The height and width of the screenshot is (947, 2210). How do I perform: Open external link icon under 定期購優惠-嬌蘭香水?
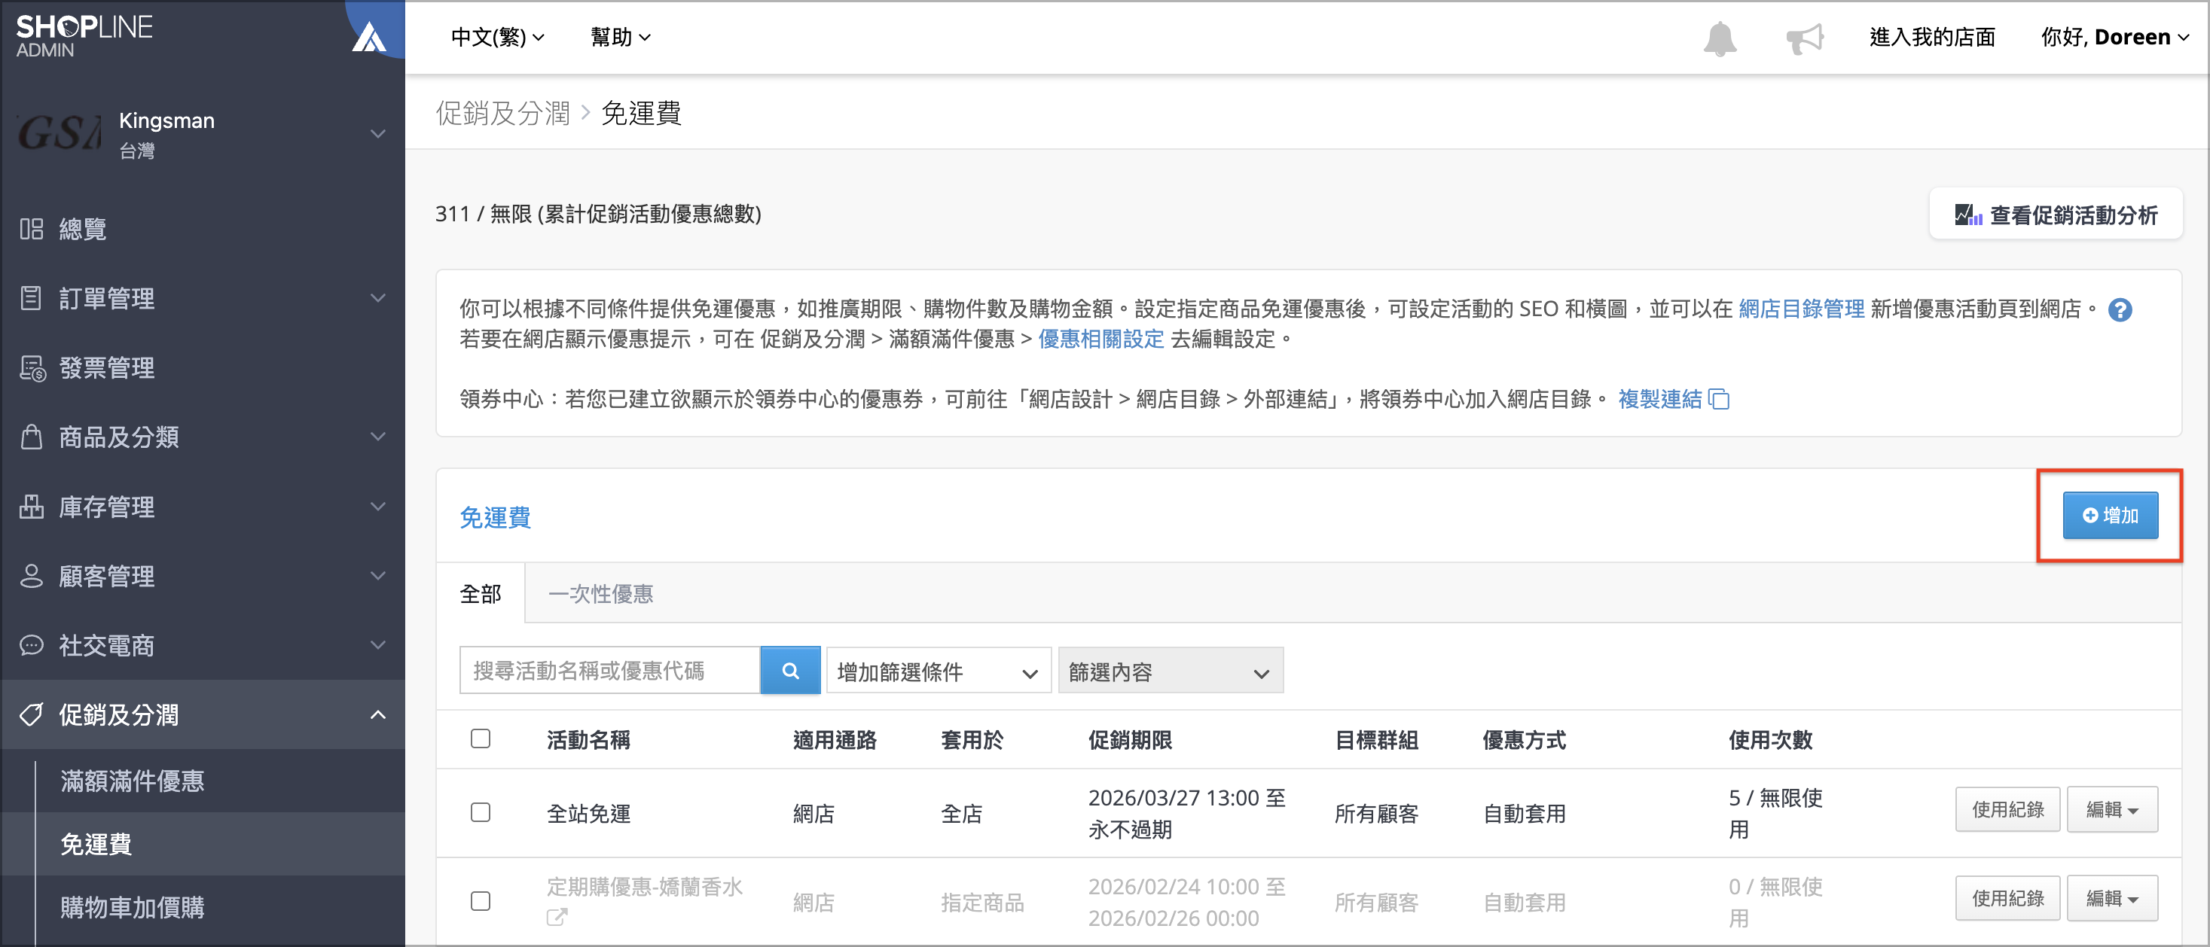coord(557,917)
